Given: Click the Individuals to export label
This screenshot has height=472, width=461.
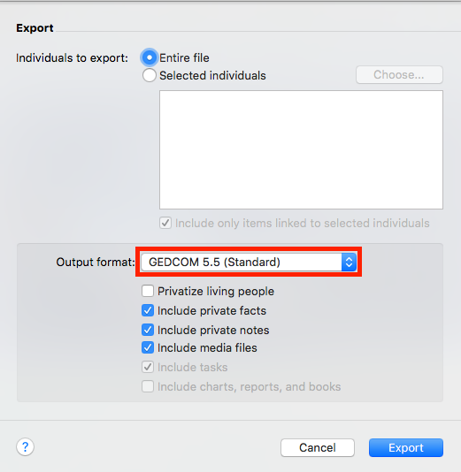Looking at the screenshot, I should point(72,57).
